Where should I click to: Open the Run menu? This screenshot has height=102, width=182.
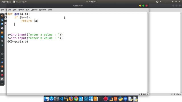(x=27, y=10)
